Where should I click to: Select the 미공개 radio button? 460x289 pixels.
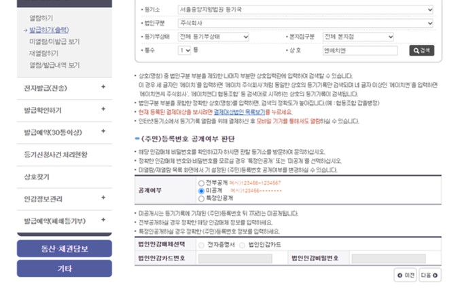(201, 191)
